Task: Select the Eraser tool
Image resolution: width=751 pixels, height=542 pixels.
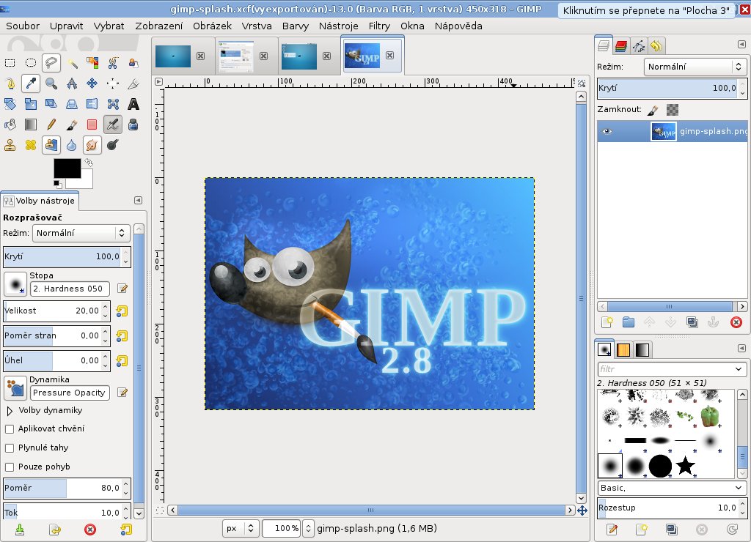Action: [92, 125]
